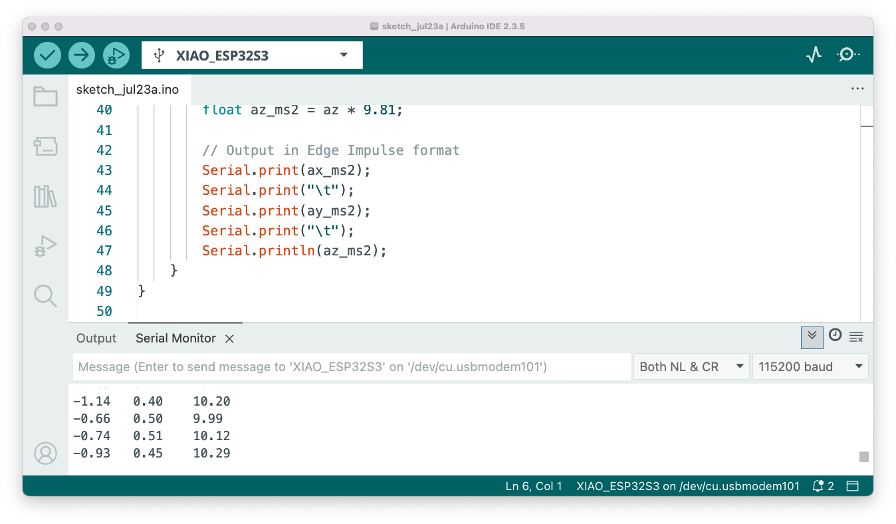Open the Serial Plotter icon

pos(814,55)
